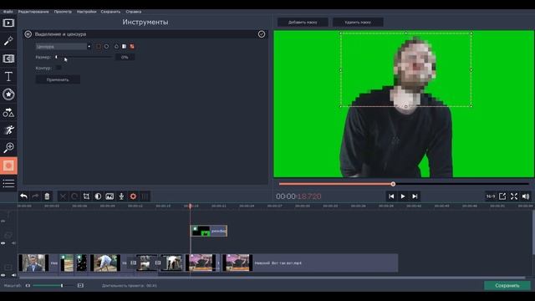Open the Filters magic wand tab
This screenshot has height=301, width=535.
pyautogui.click(x=8, y=41)
